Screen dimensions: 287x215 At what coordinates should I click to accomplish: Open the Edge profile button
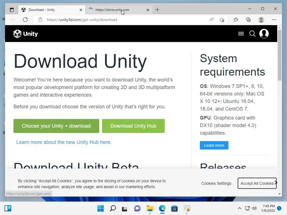click(x=261, y=20)
